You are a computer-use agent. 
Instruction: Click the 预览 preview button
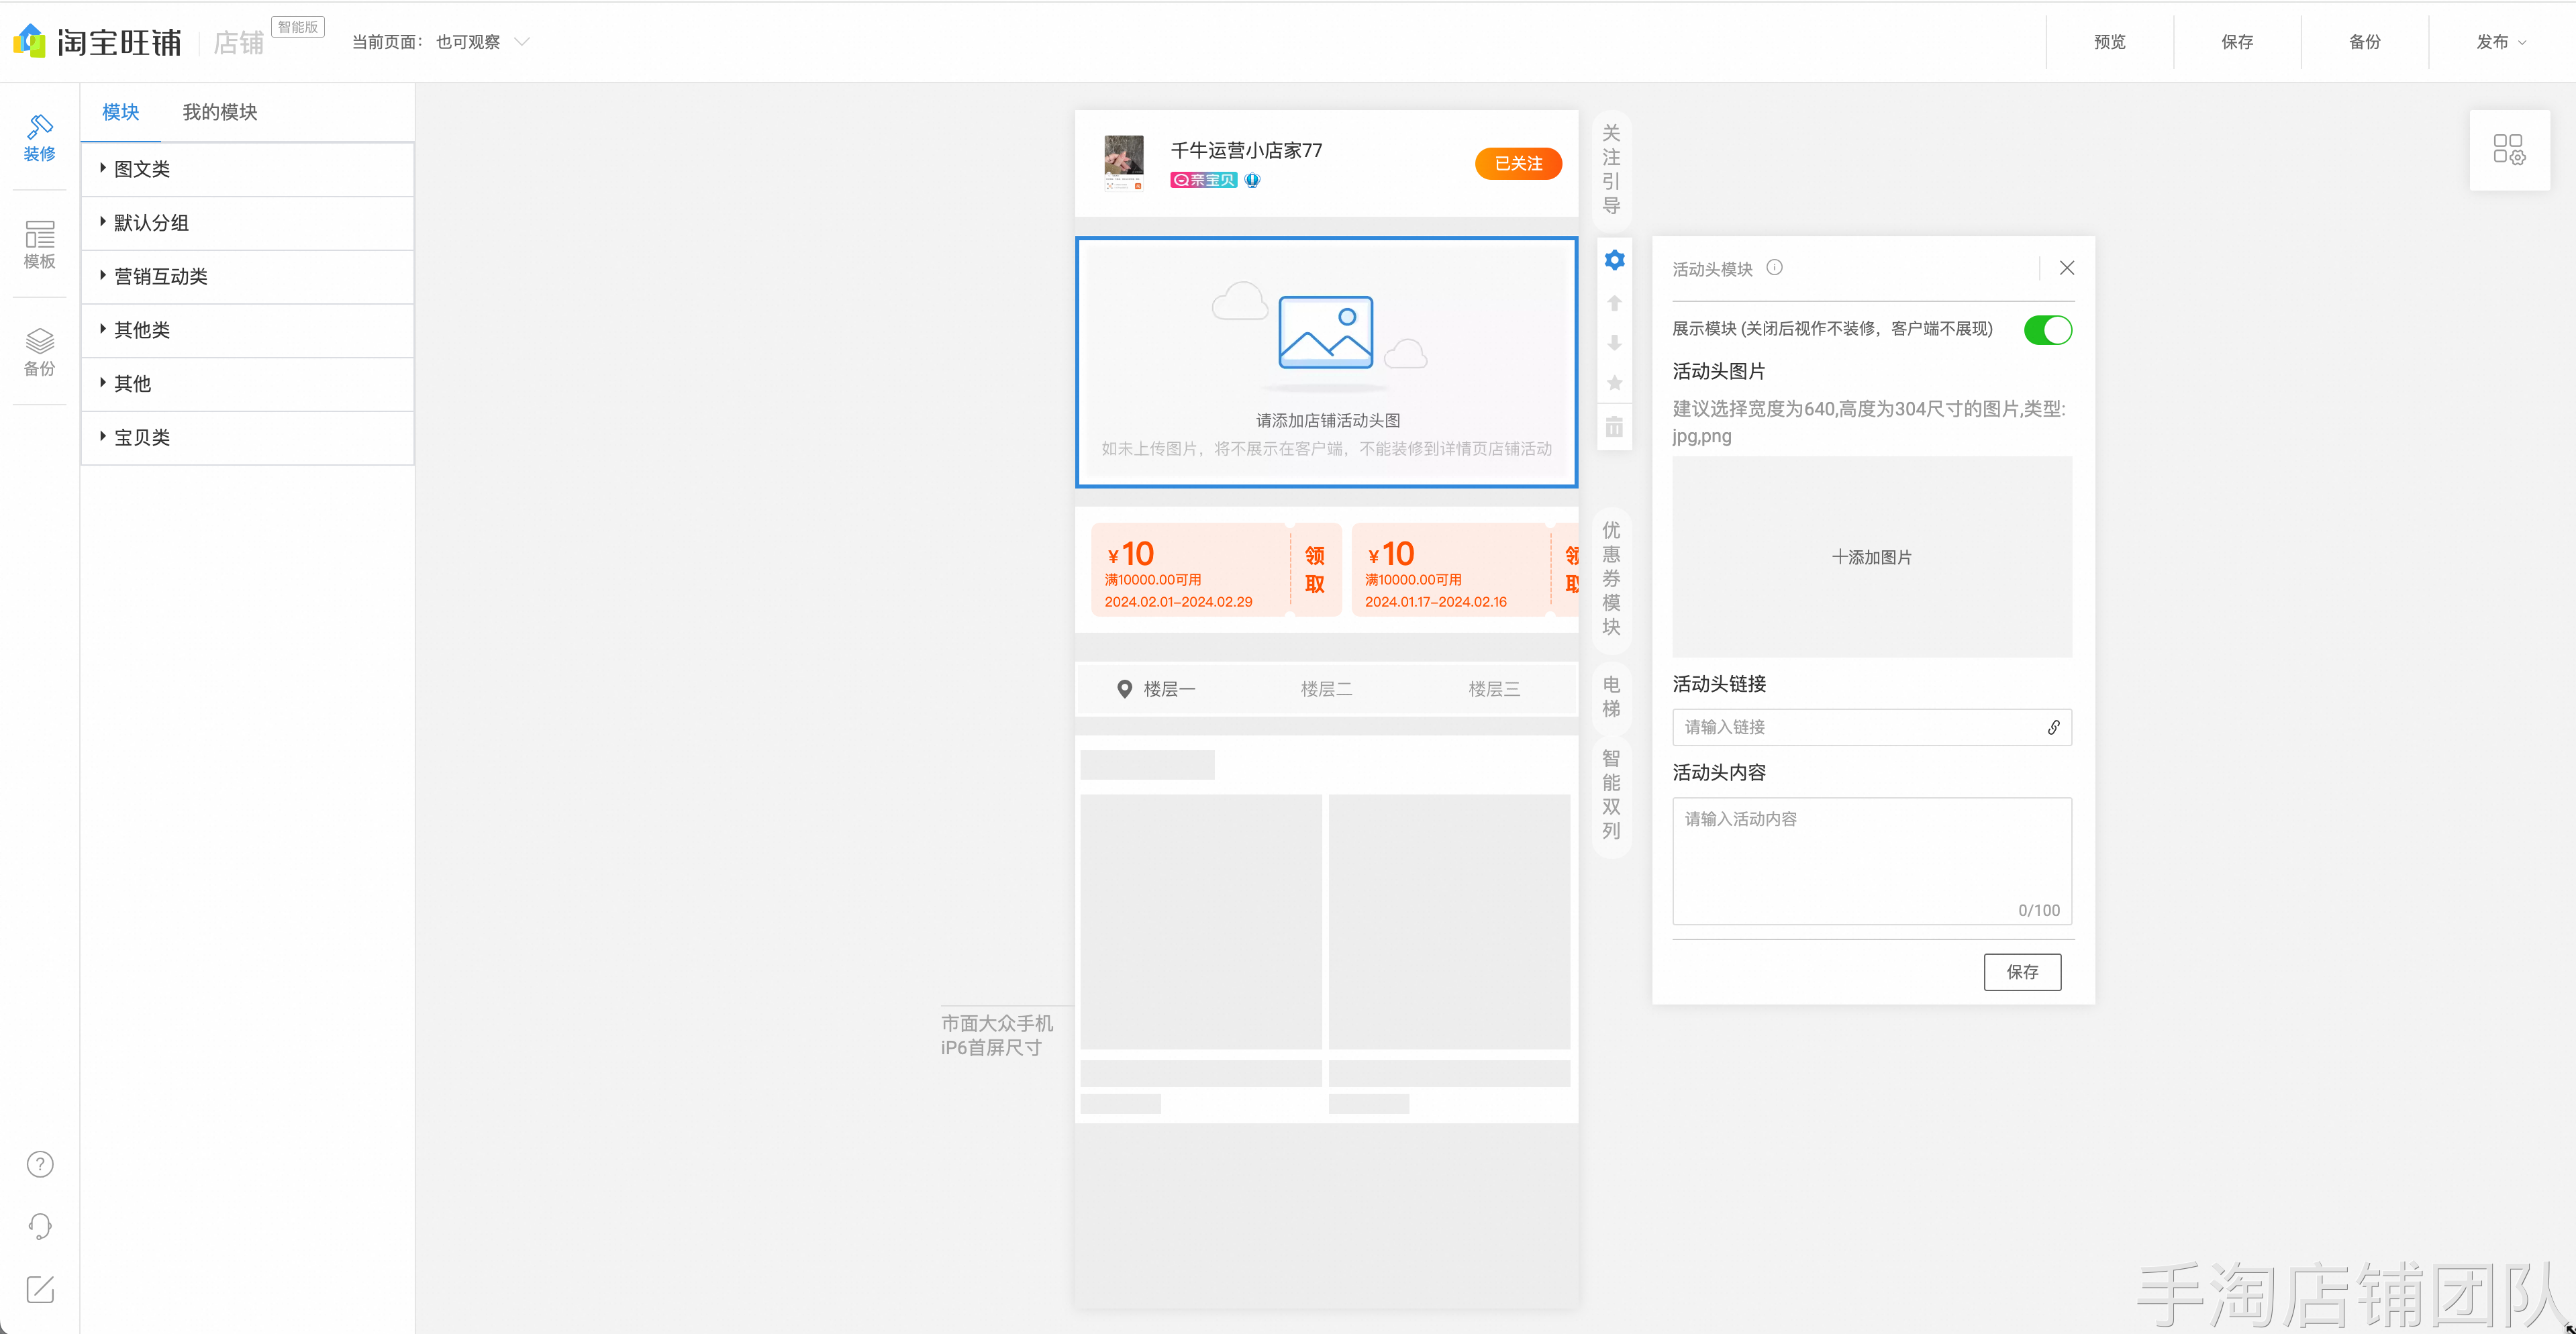point(2109,42)
